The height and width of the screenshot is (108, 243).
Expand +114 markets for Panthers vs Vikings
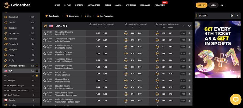(x=183, y=47)
